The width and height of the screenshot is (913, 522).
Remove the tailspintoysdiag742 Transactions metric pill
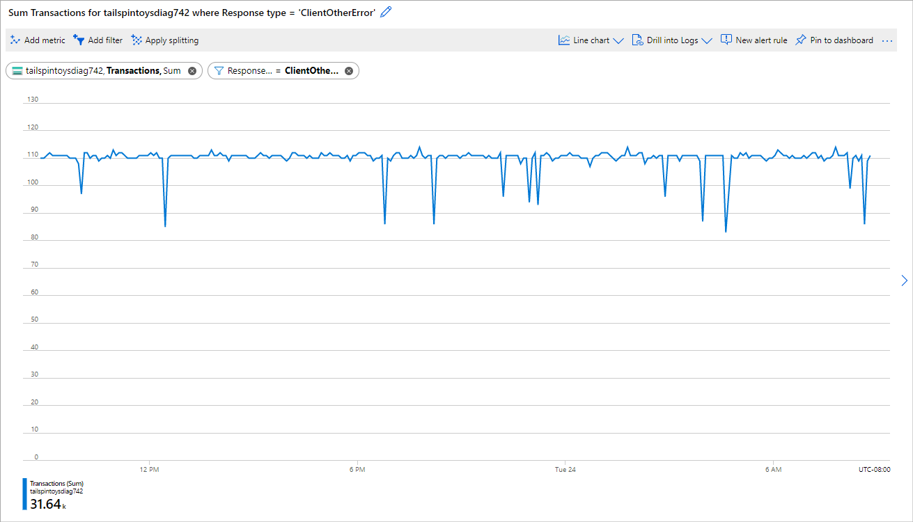click(x=192, y=71)
